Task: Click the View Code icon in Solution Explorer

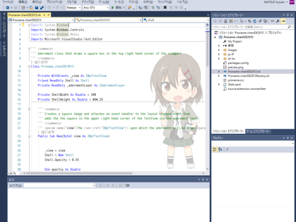Action: 272,21
